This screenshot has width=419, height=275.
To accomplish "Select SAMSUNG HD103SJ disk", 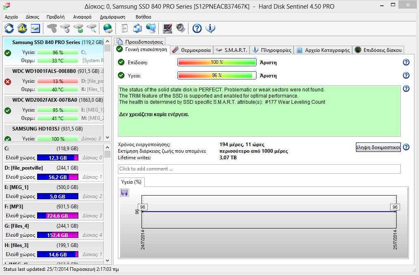I will coord(54,133).
